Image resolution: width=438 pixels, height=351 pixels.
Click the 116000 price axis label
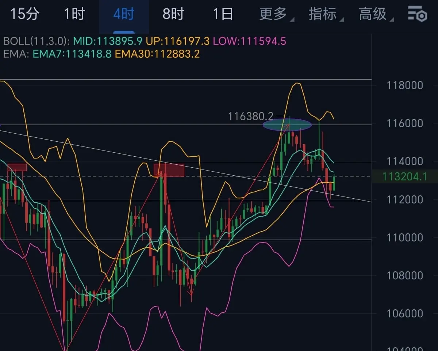point(405,123)
